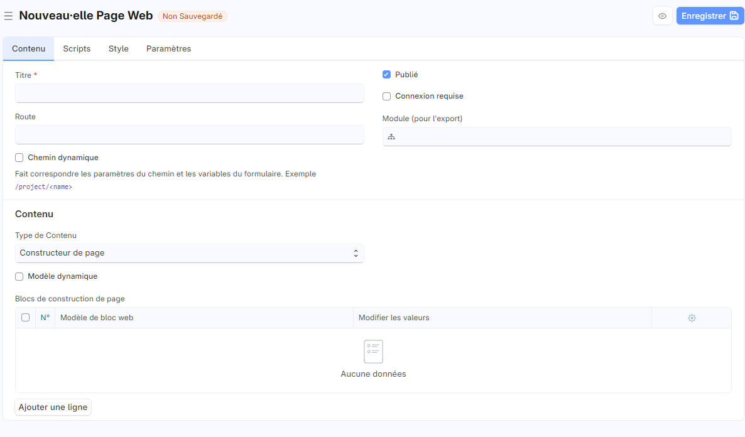Uncheck the Publié checkbox
The height and width of the screenshot is (437, 745).
(387, 75)
